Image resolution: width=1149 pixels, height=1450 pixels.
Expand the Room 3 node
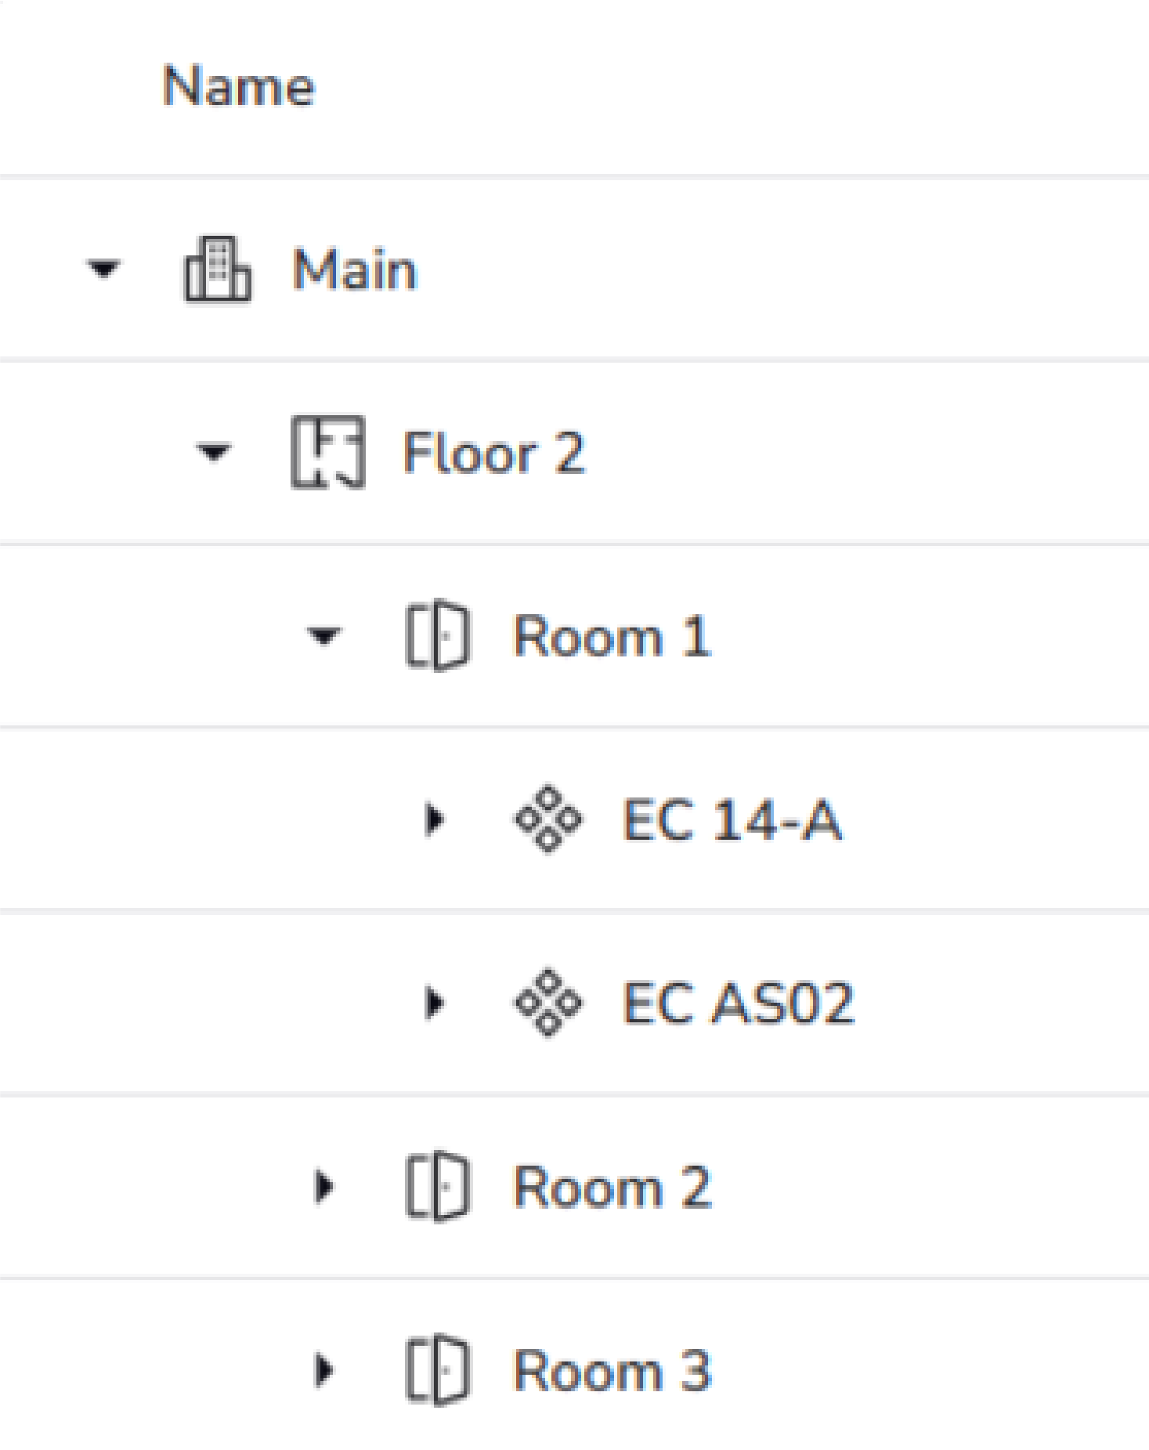tap(323, 1369)
